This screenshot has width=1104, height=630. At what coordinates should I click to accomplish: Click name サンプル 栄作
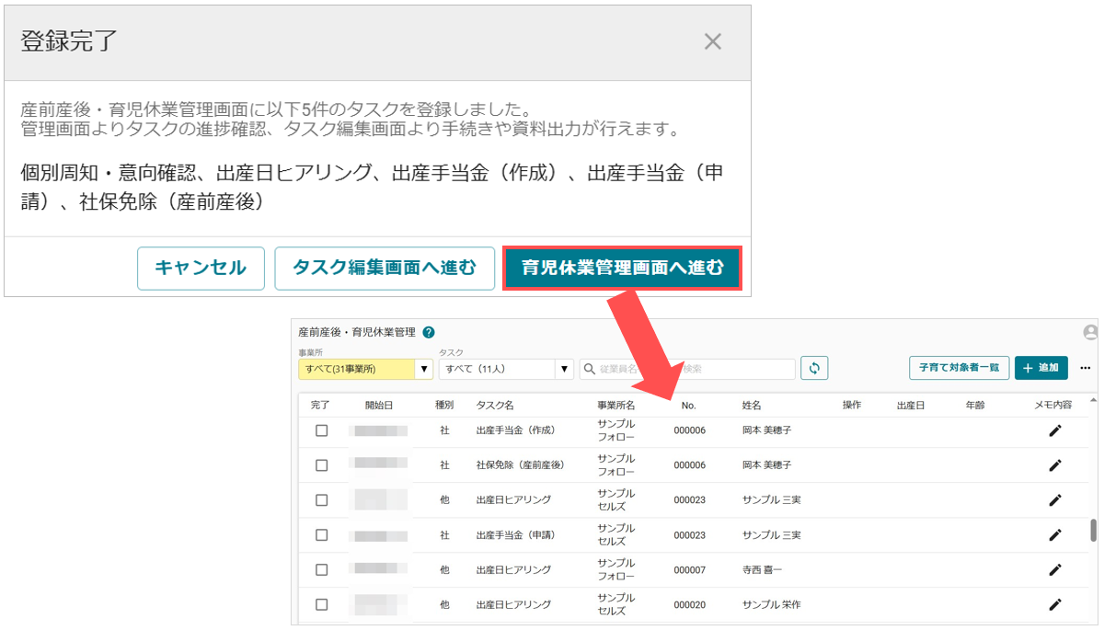coord(771,605)
